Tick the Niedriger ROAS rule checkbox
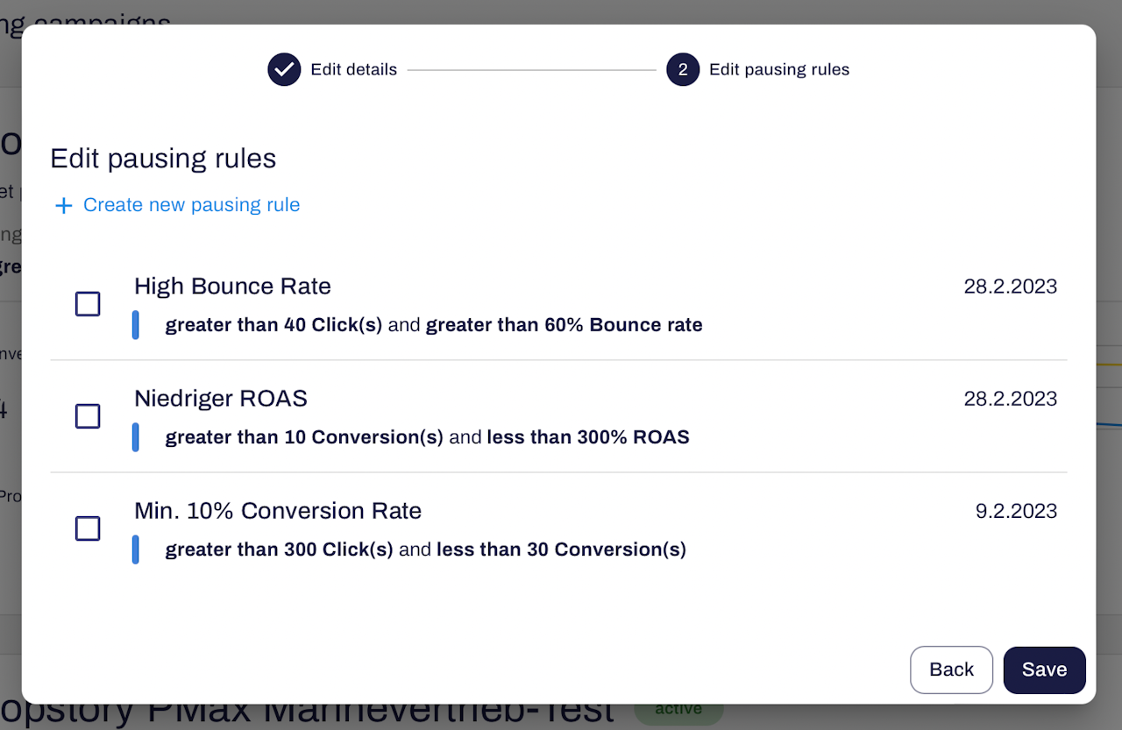This screenshot has width=1122, height=730. [x=88, y=416]
